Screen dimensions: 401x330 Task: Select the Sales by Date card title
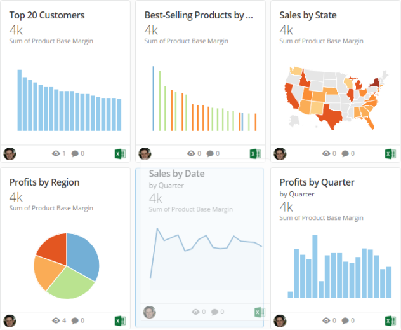tap(177, 174)
